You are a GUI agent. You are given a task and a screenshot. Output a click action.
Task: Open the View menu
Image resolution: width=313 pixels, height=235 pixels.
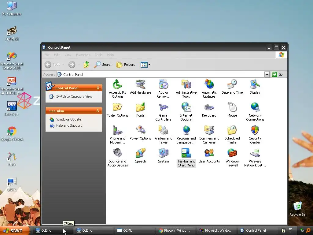pyautogui.click(x=68, y=55)
